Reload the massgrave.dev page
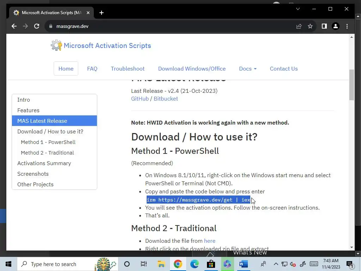Image resolution: width=361 pixels, height=271 pixels. click(37, 26)
